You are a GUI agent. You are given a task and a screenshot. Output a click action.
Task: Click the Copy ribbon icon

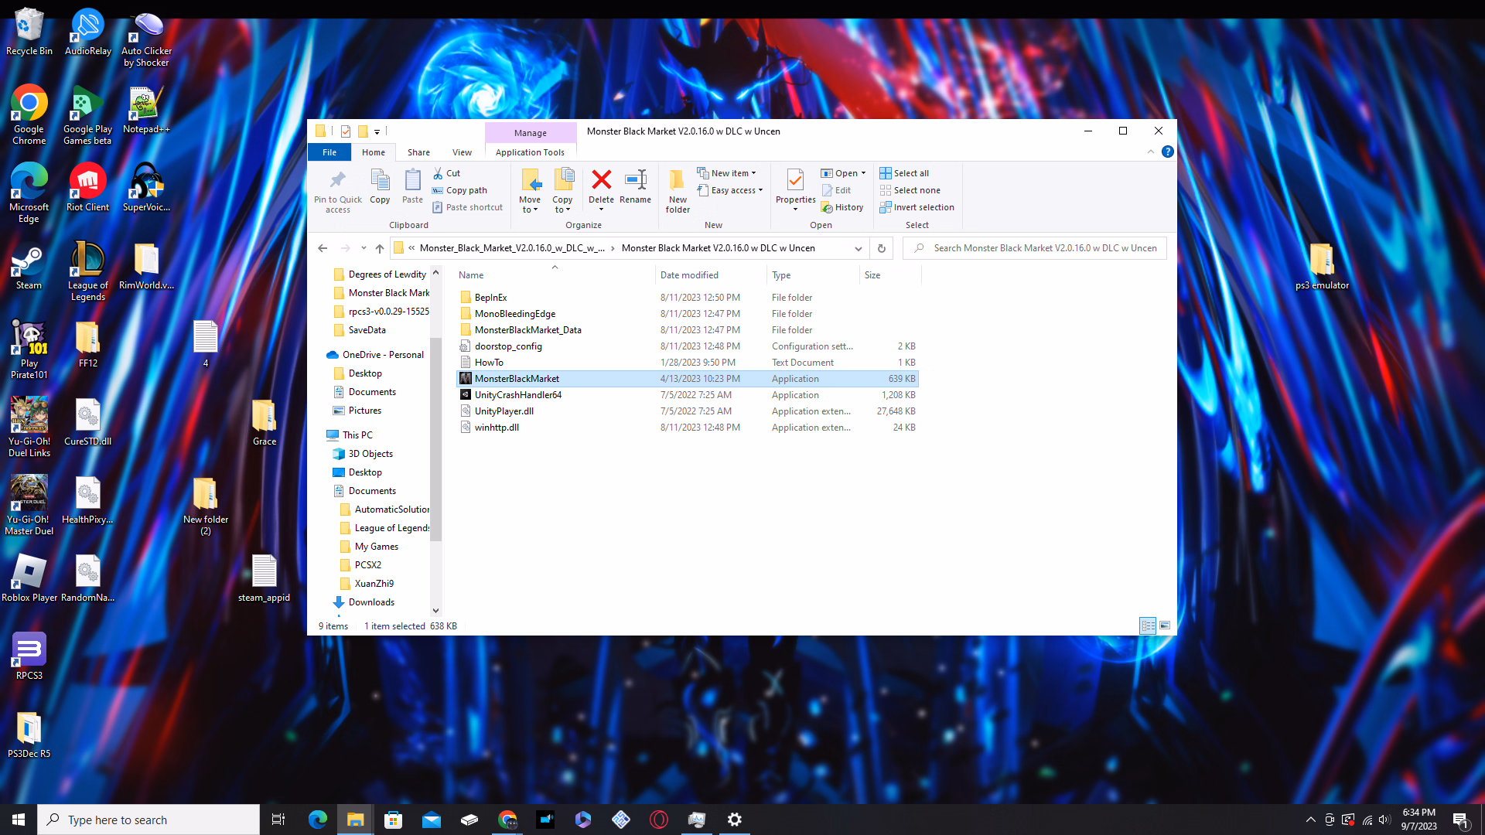point(380,186)
